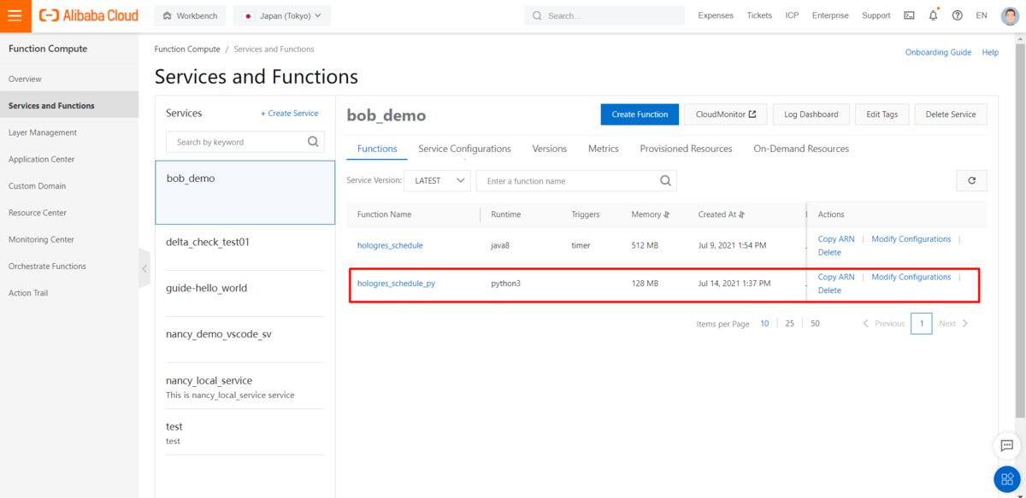This screenshot has height=498, width=1026.
Task: Switch to Versions tab
Action: pos(550,149)
